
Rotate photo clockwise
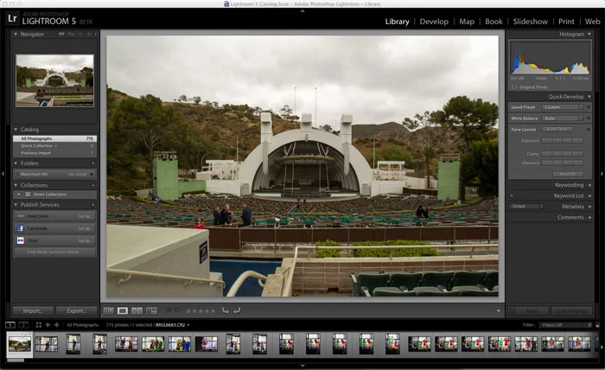[x=237, y=310]
